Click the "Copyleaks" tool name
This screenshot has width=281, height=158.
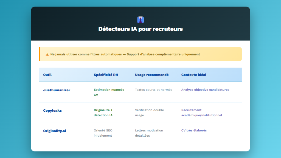pos(52,111)
